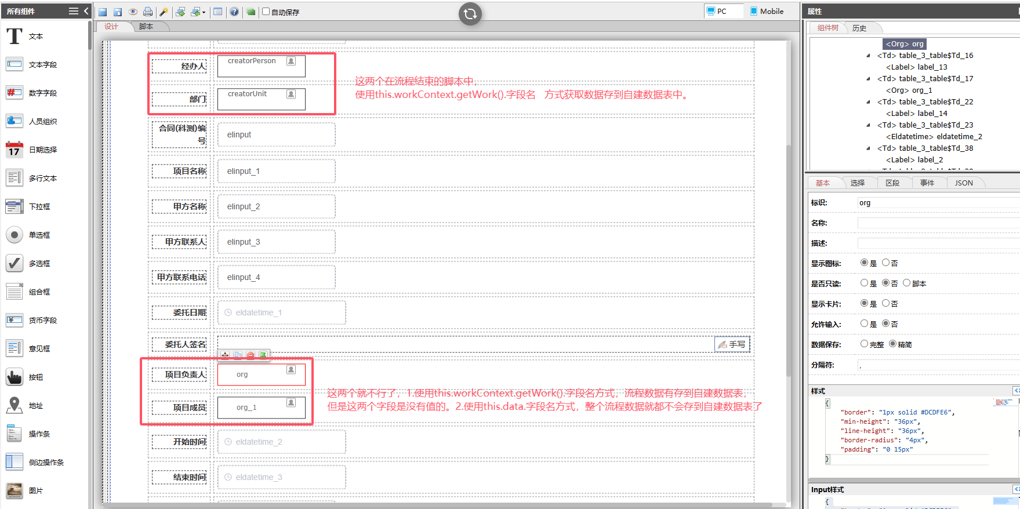Click the 描述 input field
The height and width of the screenshot is (509, 1020).
click(x=938, y=243)
